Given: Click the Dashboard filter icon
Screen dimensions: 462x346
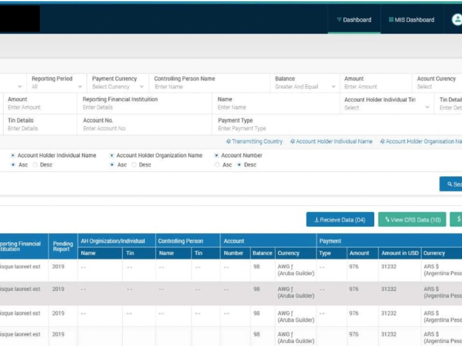Looking at the screenshot, I should click(339, 20).
